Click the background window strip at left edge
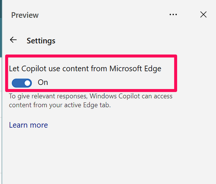Viewport: 216px width, 184px height. [x=1, y=92]
